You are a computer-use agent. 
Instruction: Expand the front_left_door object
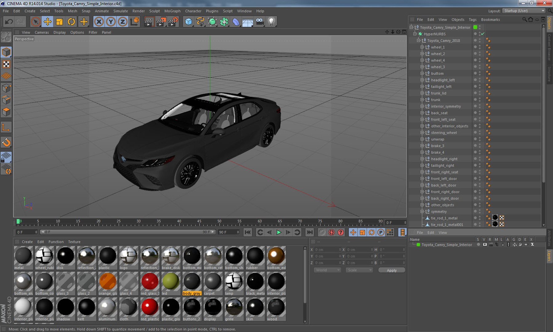pos(422,179)
